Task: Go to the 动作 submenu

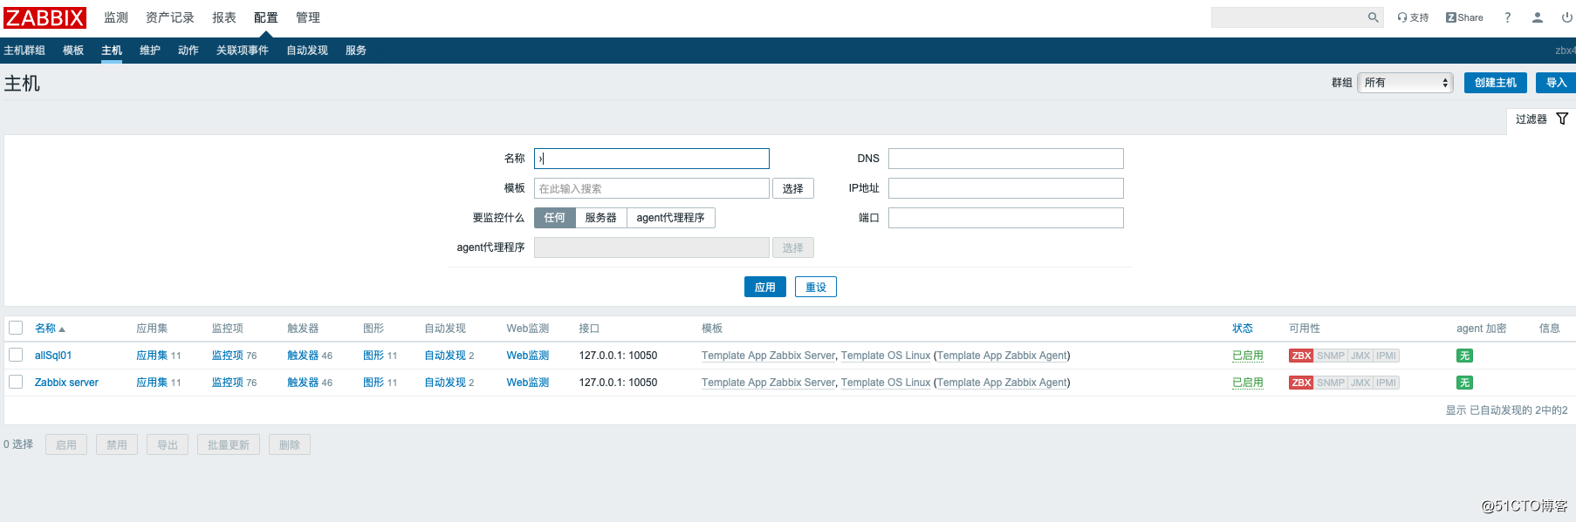Action: [x=188, y=51]
